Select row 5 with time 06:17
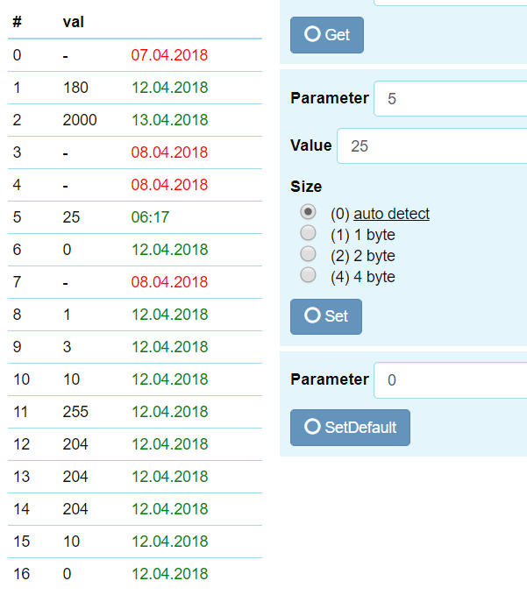 (135, 217)
